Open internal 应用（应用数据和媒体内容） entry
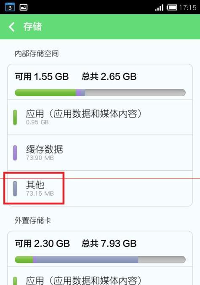This screenshot has width=200, height=285. 100,117
